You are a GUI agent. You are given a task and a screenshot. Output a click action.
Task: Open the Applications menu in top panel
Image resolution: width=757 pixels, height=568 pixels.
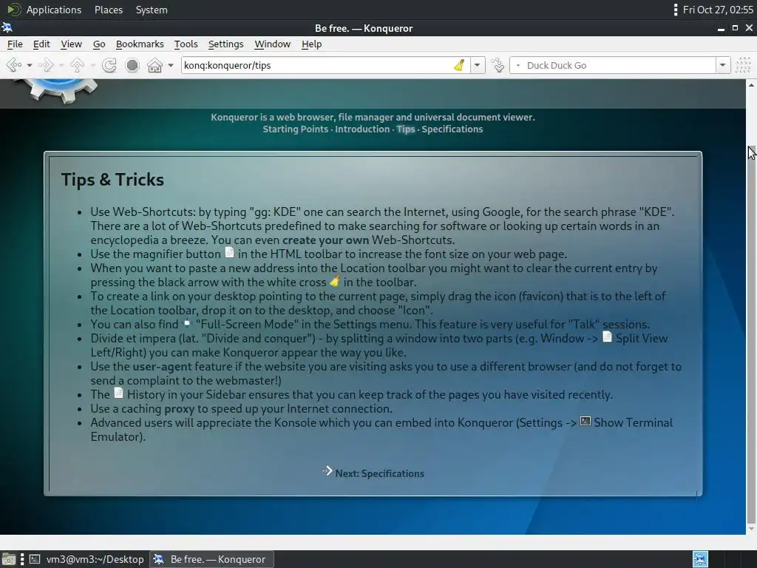point(53,10)
